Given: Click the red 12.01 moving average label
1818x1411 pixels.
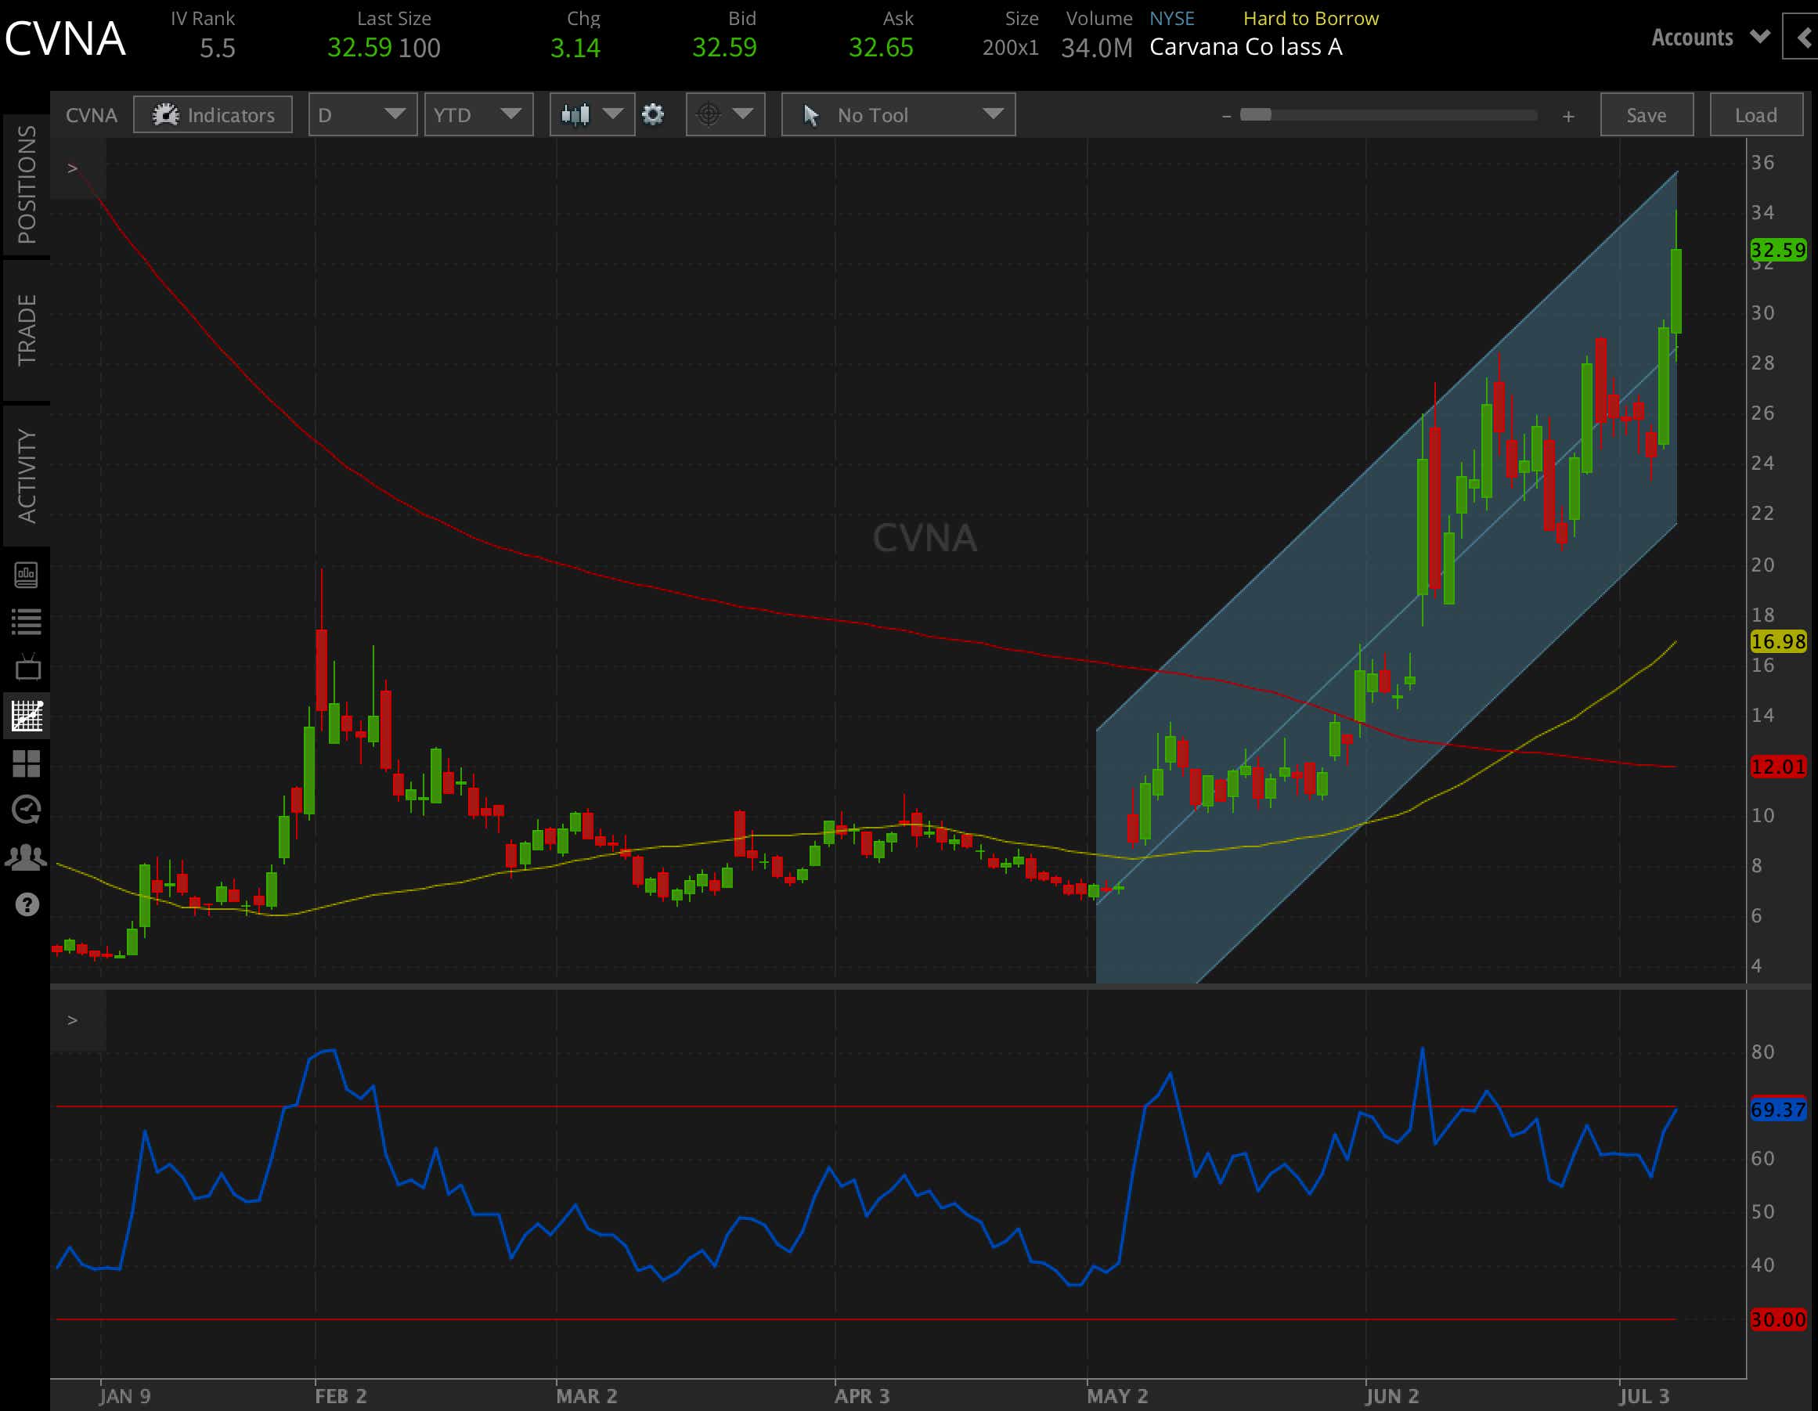Looking at the screenshot, I should (1778, 767).
